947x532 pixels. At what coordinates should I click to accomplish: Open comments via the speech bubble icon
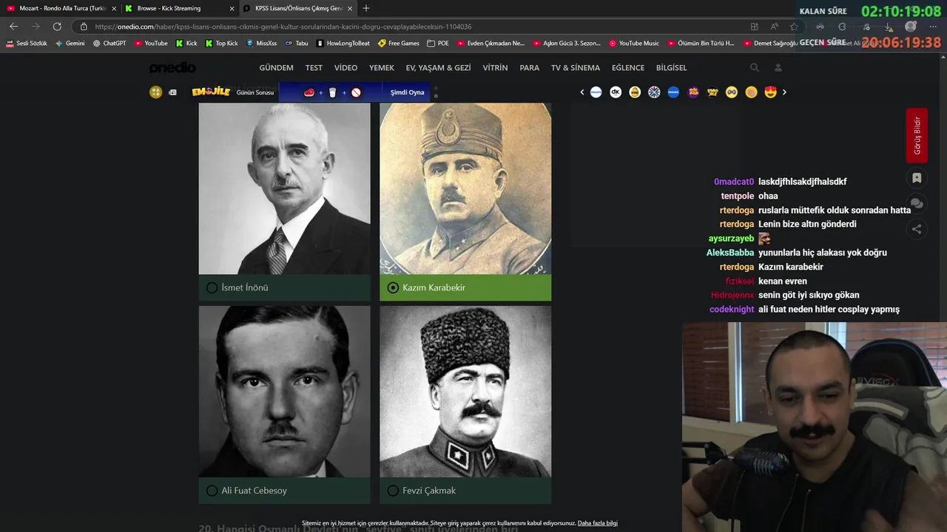click(917, 203)
